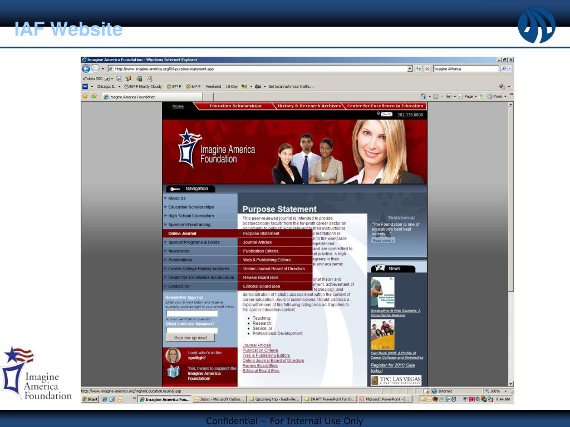Open the Page menu dropdown

pyautogui.click(x=469, y=96)
